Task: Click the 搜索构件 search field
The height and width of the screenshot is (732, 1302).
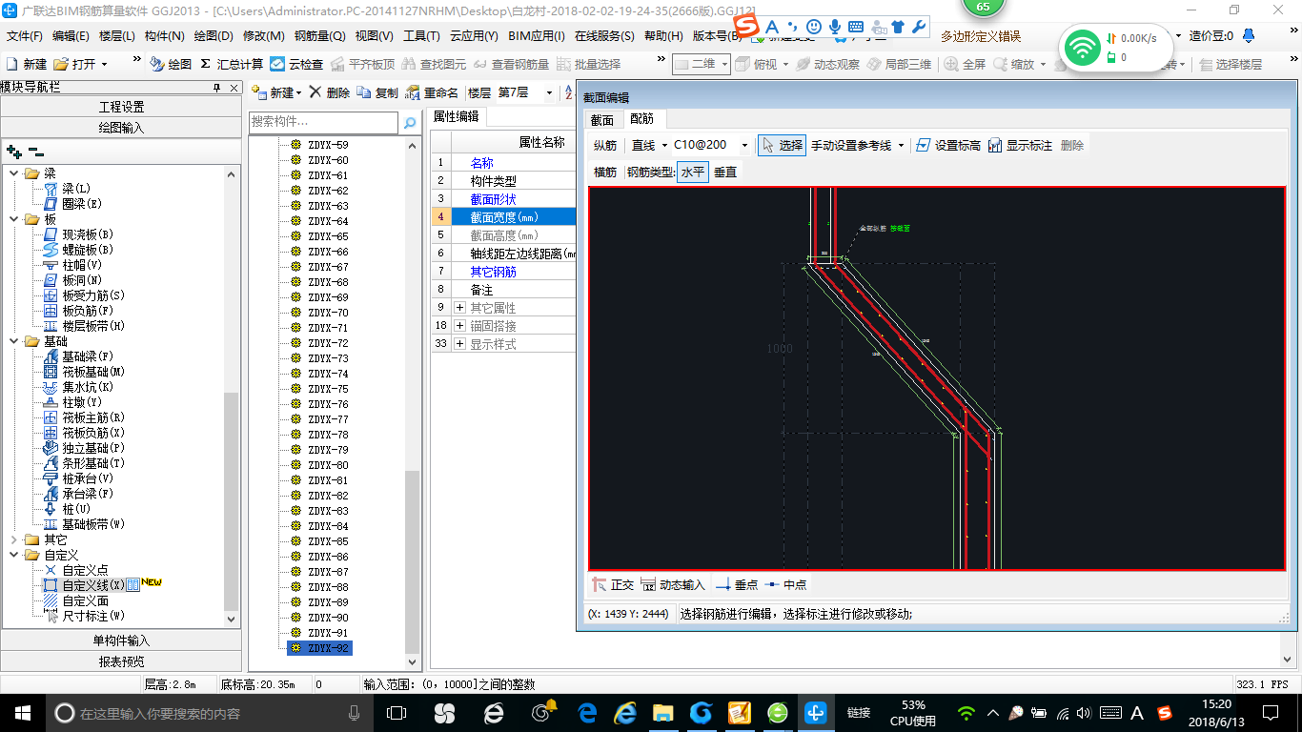Action: (x=324, y=123)
